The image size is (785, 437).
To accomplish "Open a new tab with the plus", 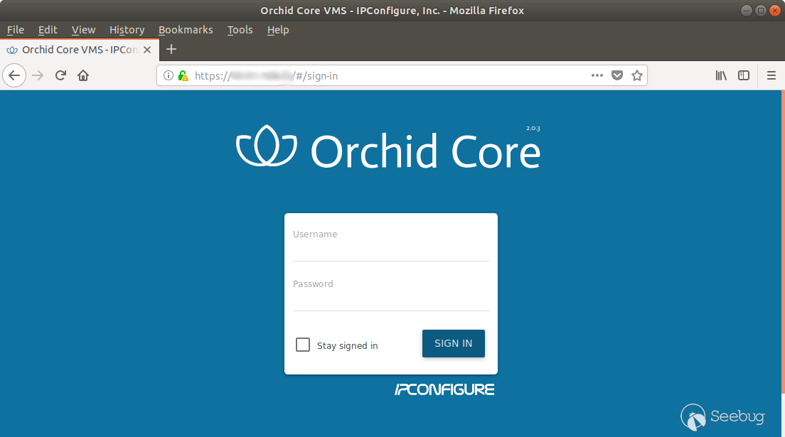I will click(171, 49).
